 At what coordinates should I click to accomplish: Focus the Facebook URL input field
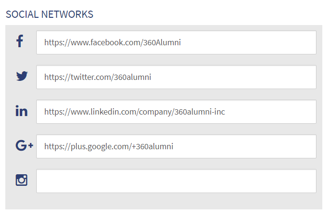(176, 42)
